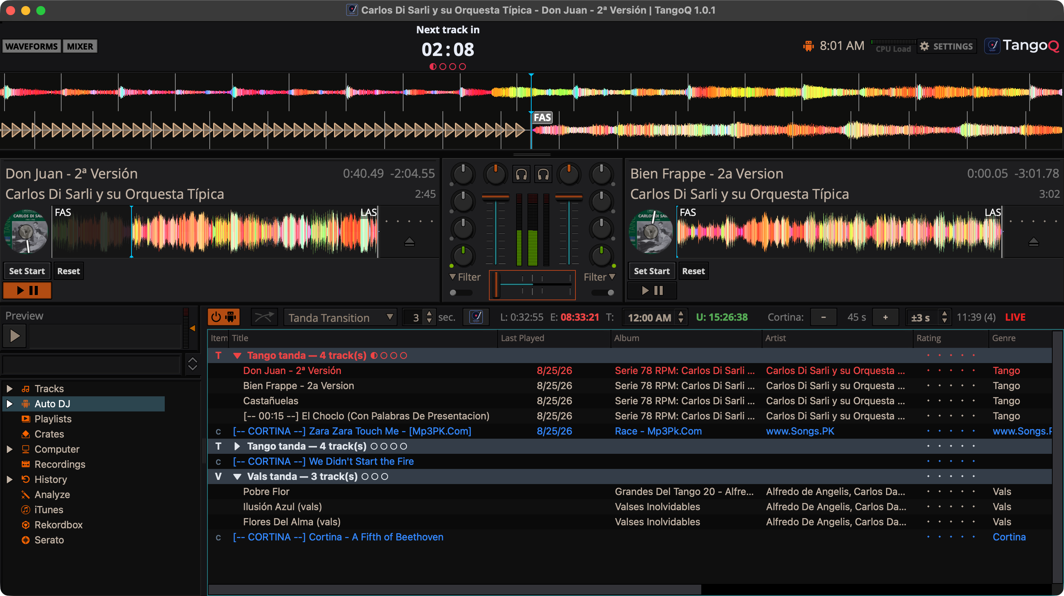Eject the Bien Frappe deck track
This screenshot has width=1064, height=596.
(1033, 242)
